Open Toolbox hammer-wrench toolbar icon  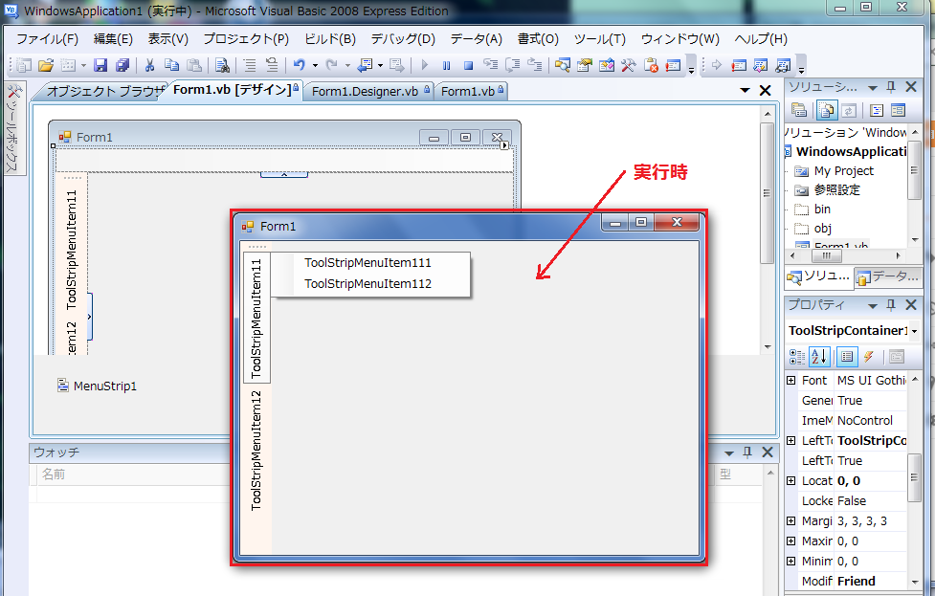tap(629, 65)
